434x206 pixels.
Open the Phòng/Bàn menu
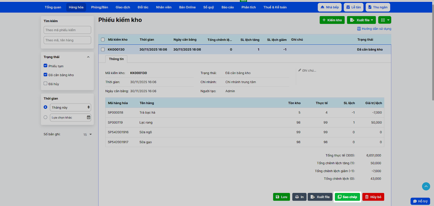click(100, 7)
